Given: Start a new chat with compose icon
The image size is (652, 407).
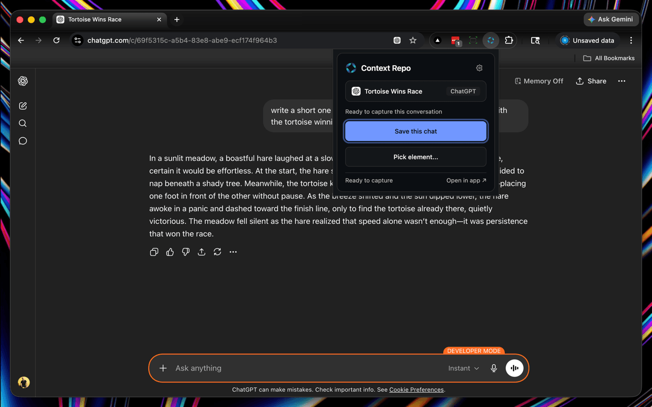Looking at the screenshot, I should tap(23, 106).
